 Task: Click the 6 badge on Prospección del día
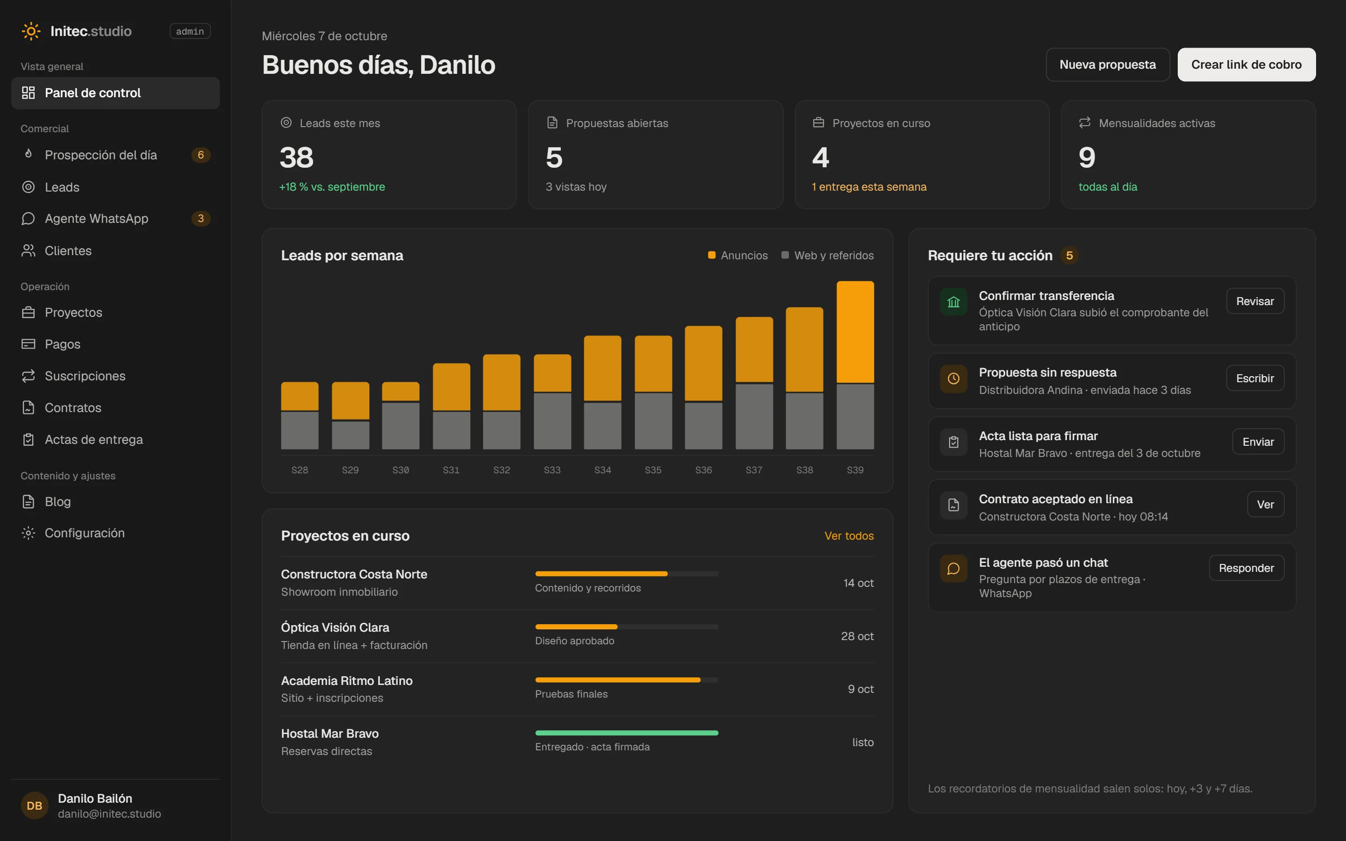[x=201, y=155]
